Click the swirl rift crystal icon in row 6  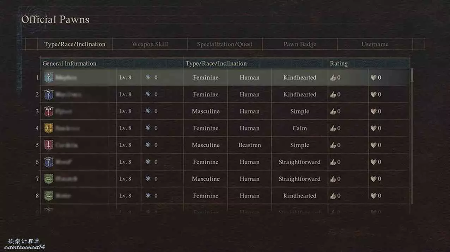[x=148, y=162]
